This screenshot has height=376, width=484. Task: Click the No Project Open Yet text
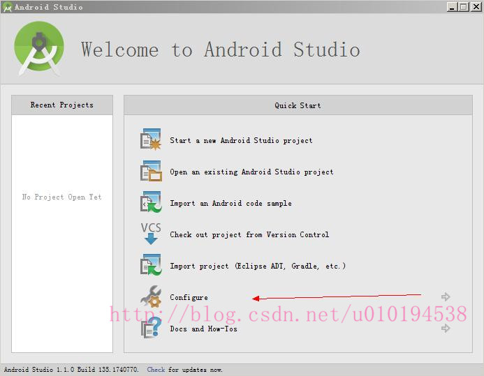[61, 197]
